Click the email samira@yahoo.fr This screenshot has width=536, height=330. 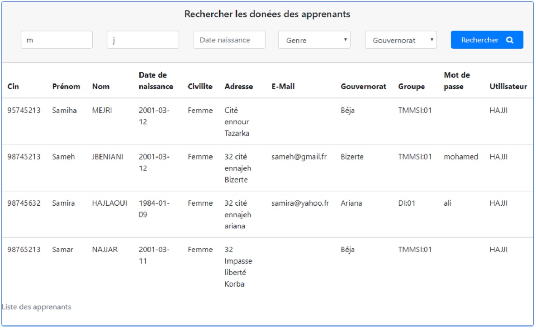point(300,203)
